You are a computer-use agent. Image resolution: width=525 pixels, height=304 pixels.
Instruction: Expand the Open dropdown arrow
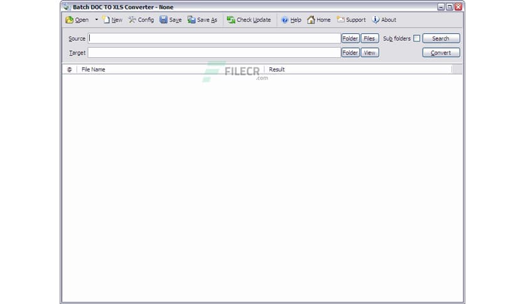tap(97, 19)
